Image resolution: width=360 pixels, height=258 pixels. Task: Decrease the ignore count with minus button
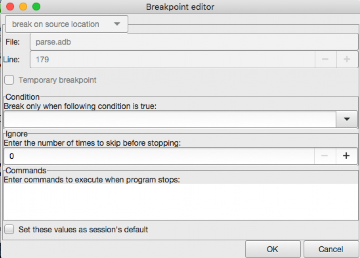pos(325,156)
